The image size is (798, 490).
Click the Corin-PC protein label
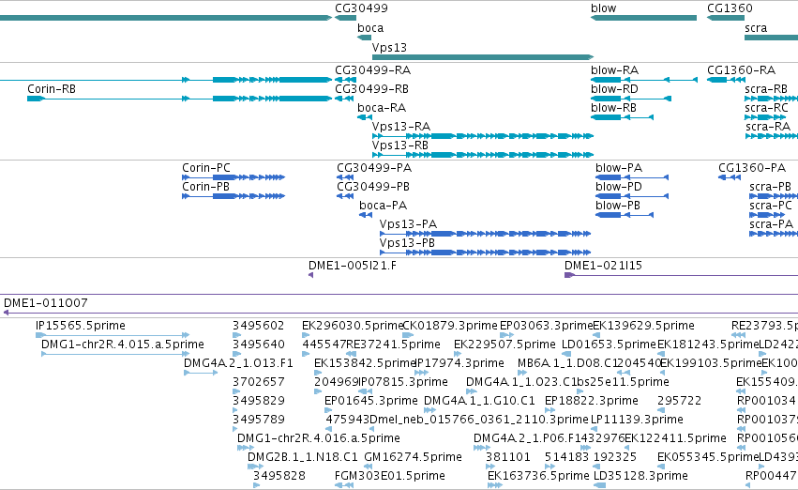(x=206, y=168)
